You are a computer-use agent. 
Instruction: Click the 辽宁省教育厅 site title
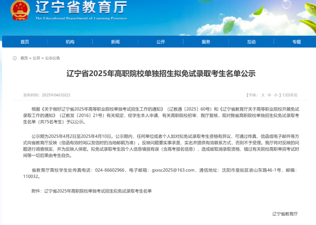click(x=81, y=8)
